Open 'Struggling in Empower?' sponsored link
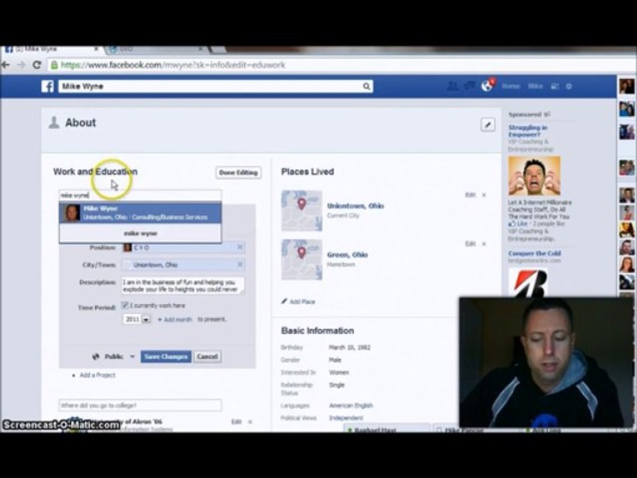This screenshot has height=478, width=637. click(x=528, y=131)
